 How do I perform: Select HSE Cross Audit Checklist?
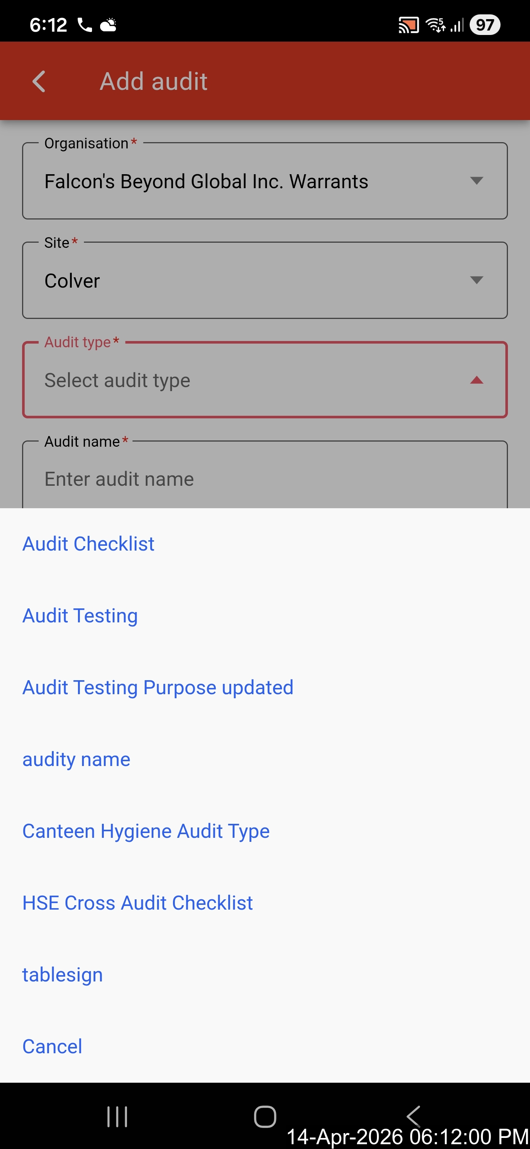pyautogui.click(x=137, y=903)
